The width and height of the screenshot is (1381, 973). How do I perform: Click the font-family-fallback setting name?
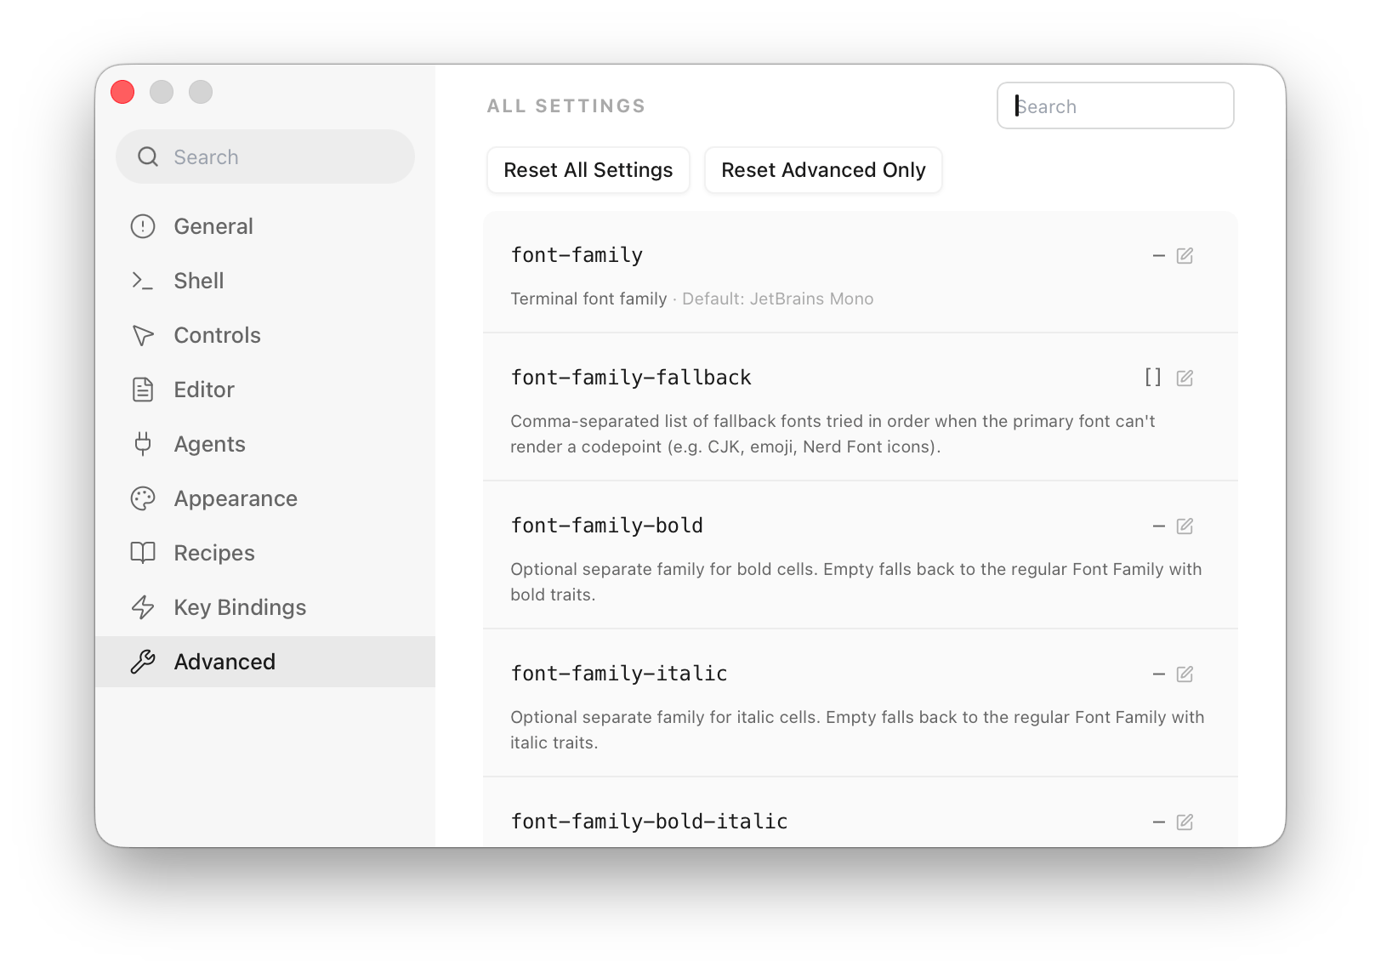point(631,378)
